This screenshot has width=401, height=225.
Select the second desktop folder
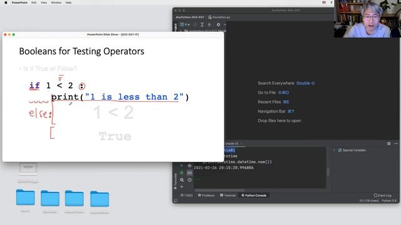coord(50,197)
